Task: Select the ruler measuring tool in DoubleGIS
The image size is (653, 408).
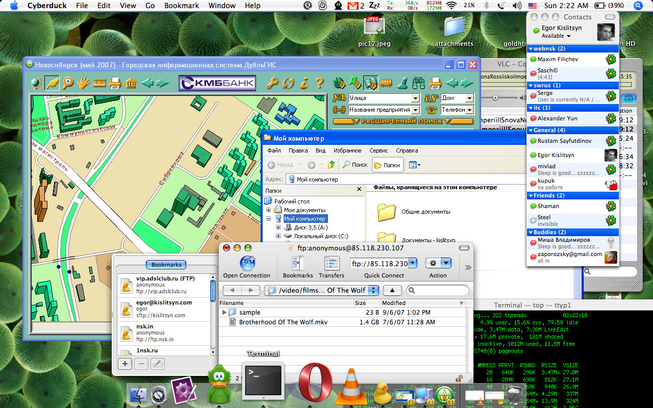Action: 99,83
